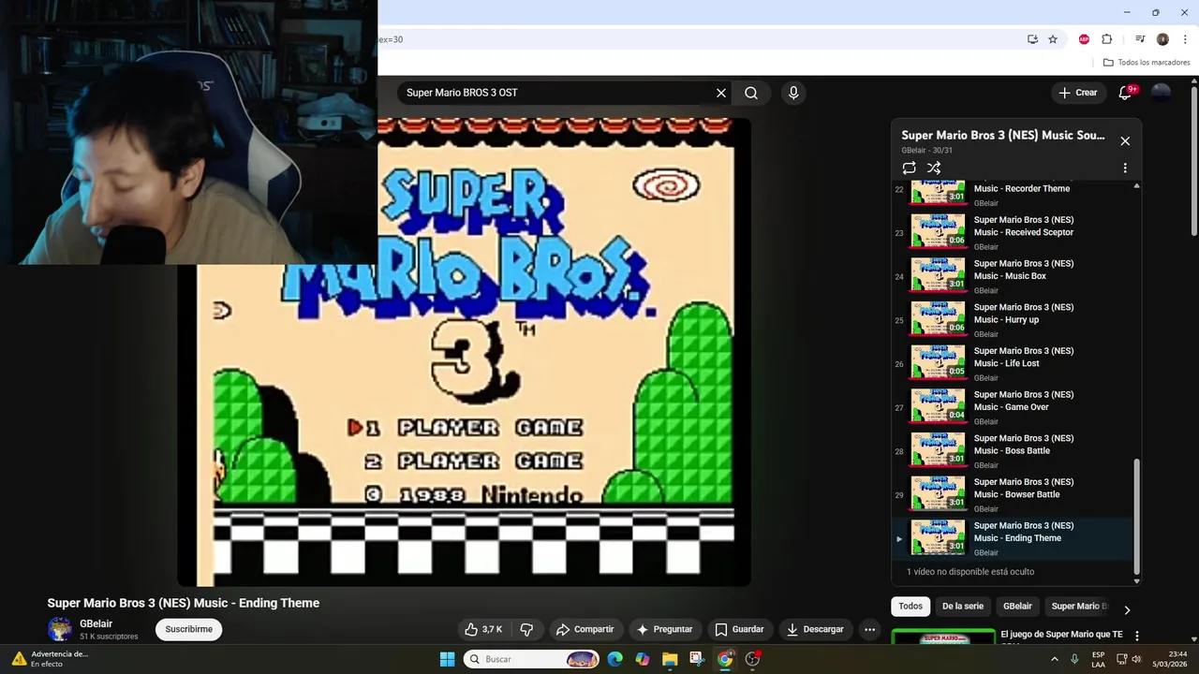The height and width of the screenshot is (674, 1199).
Task: Click the Crear button
Action: (x=1078, y=93)
